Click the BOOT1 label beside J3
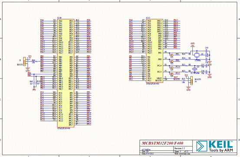This screenshot has height=157, width=240. [x=20, y=65]
